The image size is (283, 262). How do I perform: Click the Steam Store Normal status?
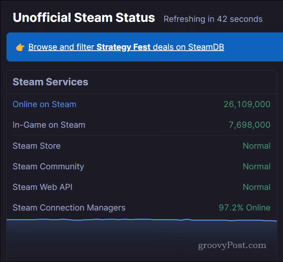[257, 146]
